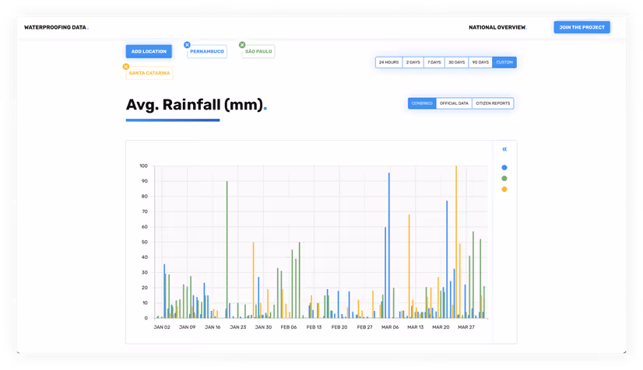Screen dimensions: 643x370
Task: Remove the Santa Catarina location tag
Action: pyautogui.click(x=126, y=67)
